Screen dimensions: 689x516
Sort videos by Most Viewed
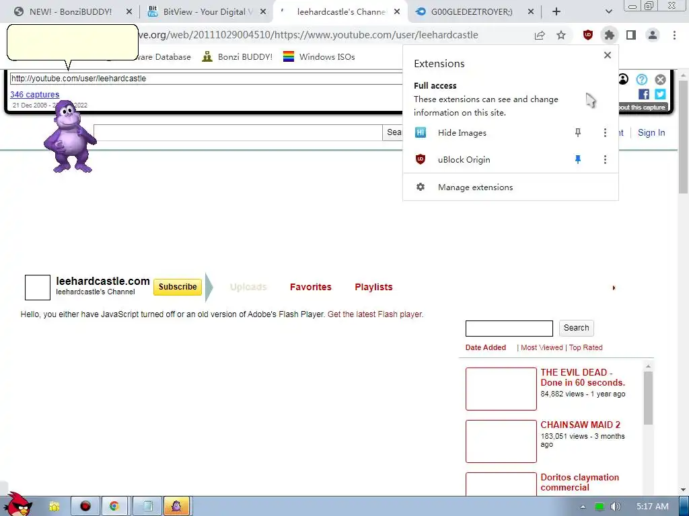click(x=542, y=347)
